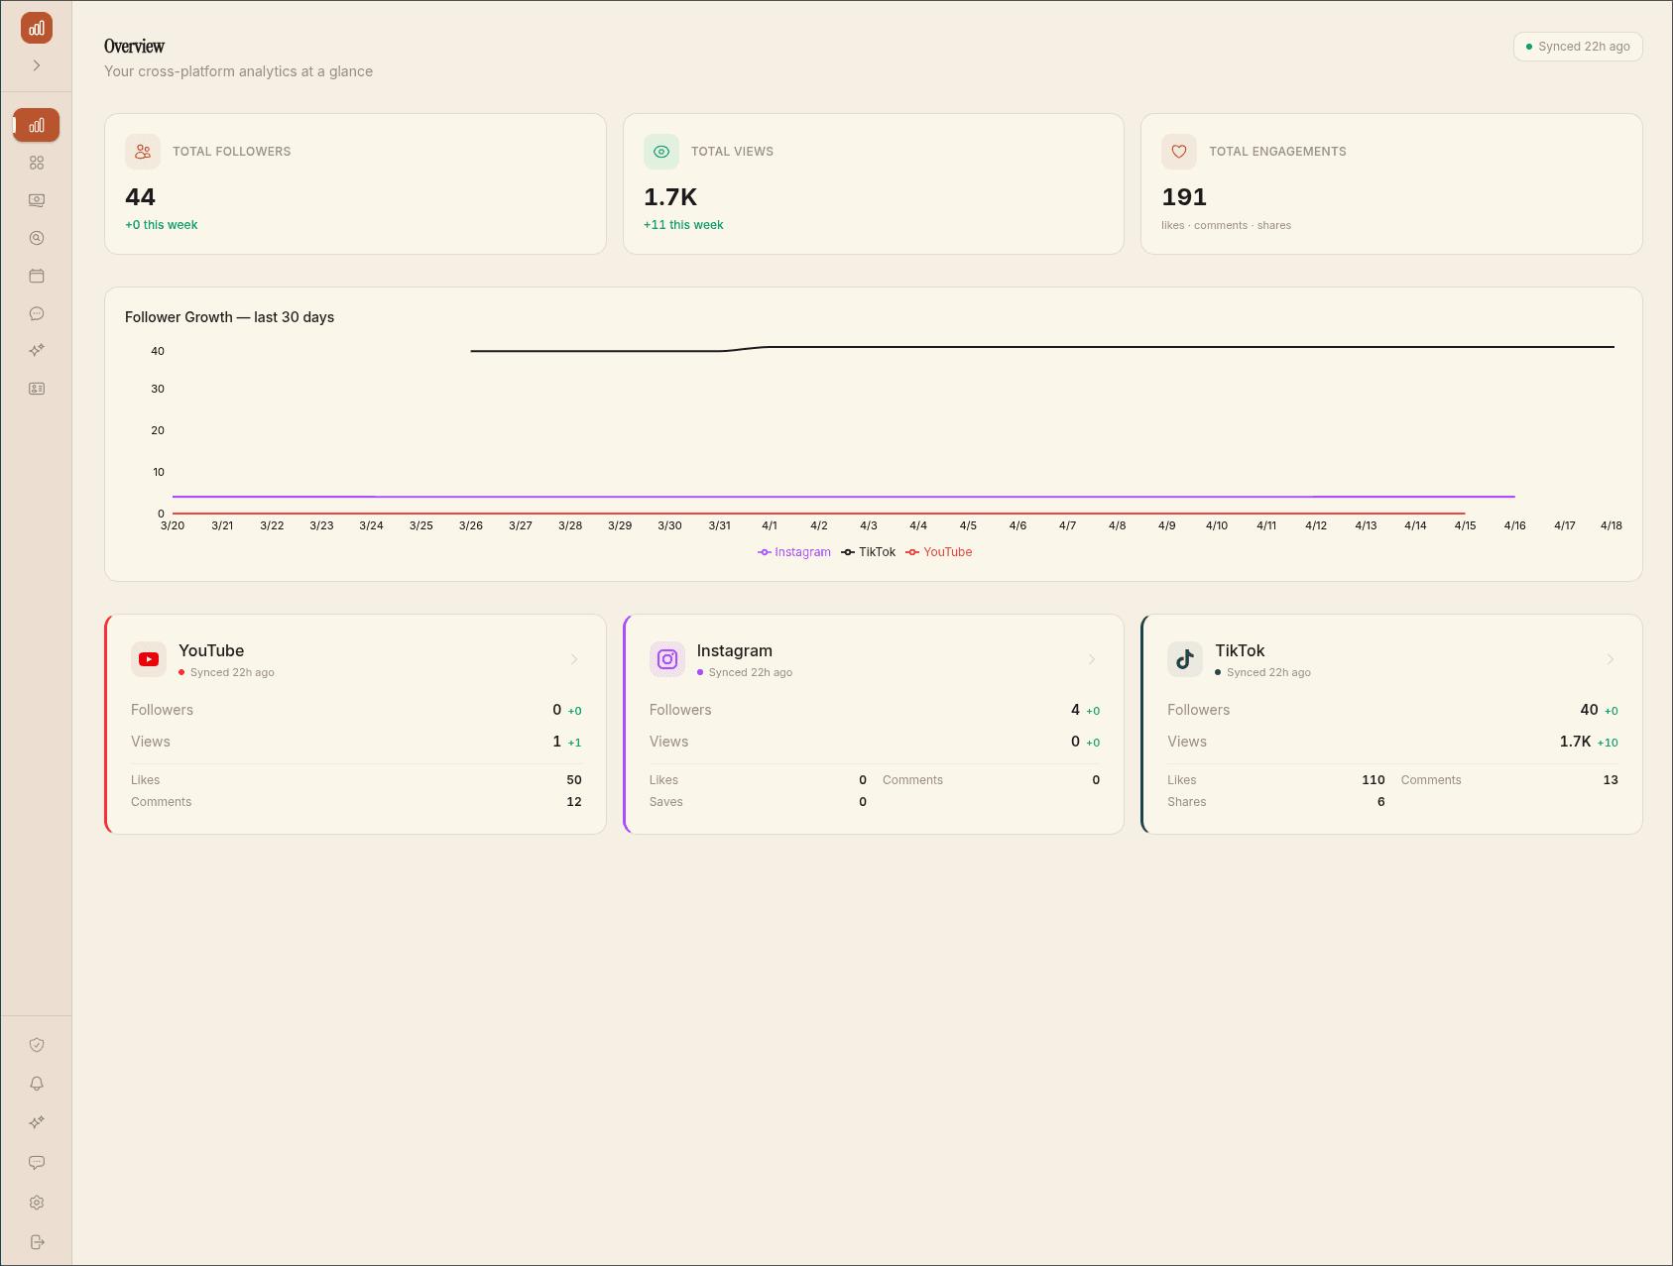Click the Synced 22h ago status badge
Image resolution: width=1673 pixels, height=1266 pixels.
click(1577, 46)
